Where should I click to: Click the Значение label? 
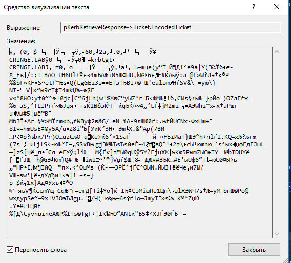click(21, 41)
